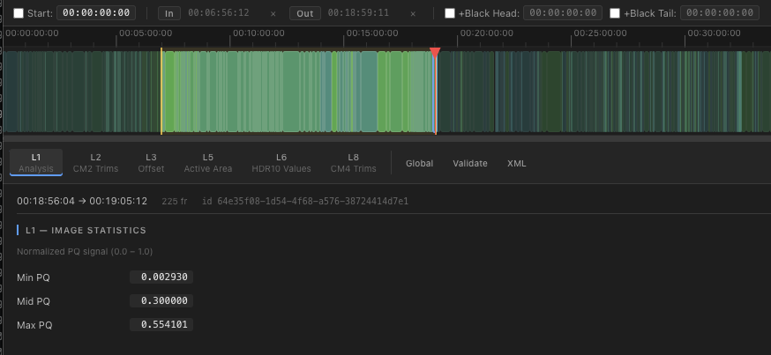Open the L2 CM2 Trims tab

95,162
